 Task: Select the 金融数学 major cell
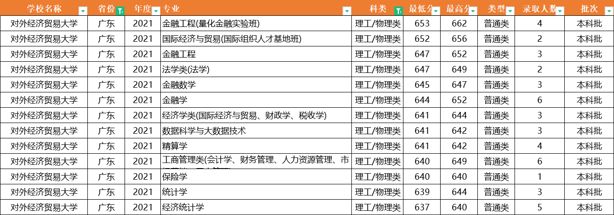256,85
